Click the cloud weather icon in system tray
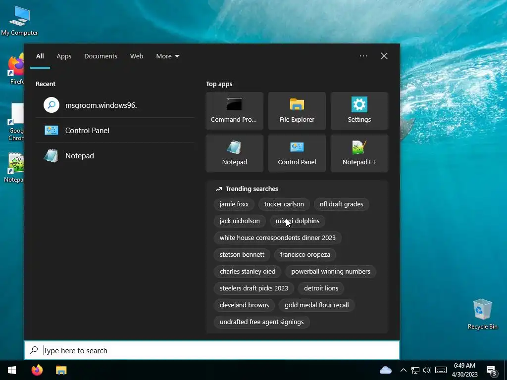 pos(385,370)
